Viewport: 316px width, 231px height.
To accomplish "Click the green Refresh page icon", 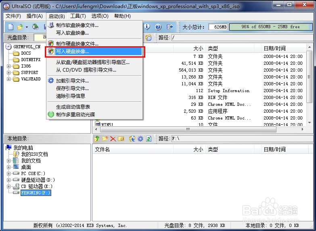I will (149, 138).
